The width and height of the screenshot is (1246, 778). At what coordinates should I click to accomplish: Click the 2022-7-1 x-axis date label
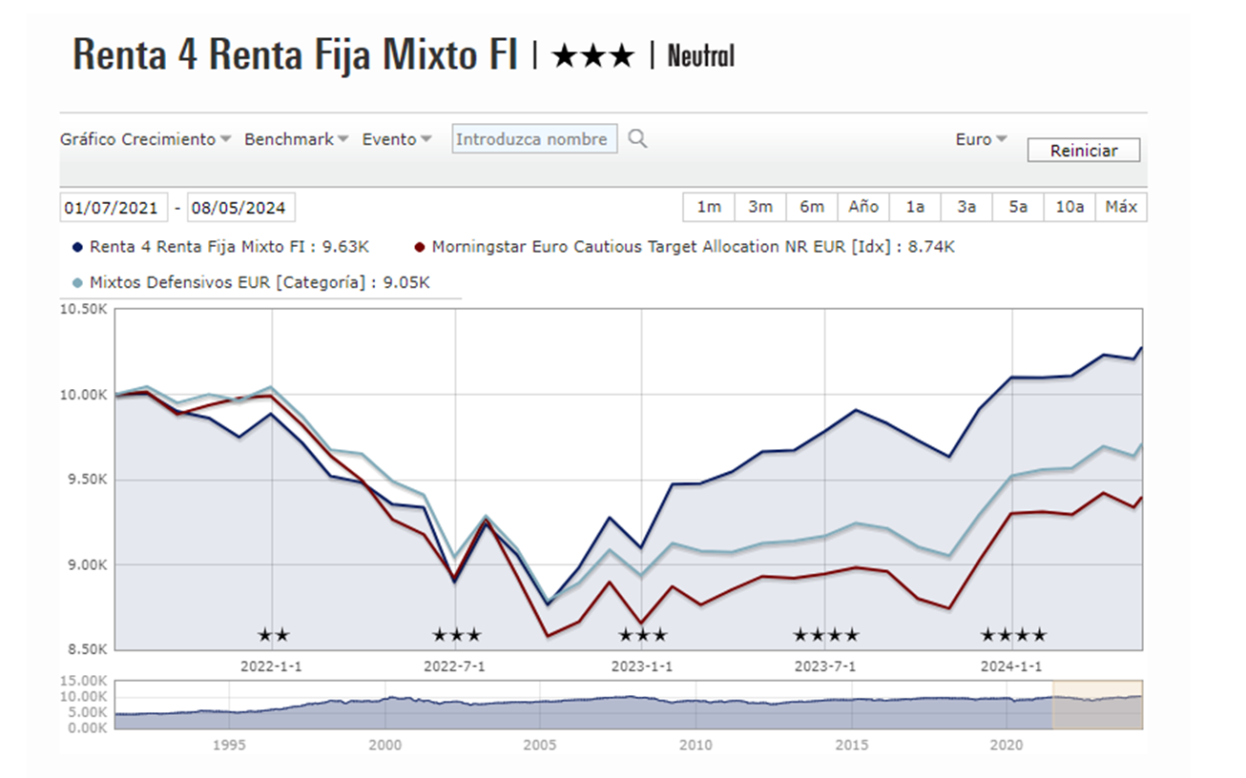(454, 666)
